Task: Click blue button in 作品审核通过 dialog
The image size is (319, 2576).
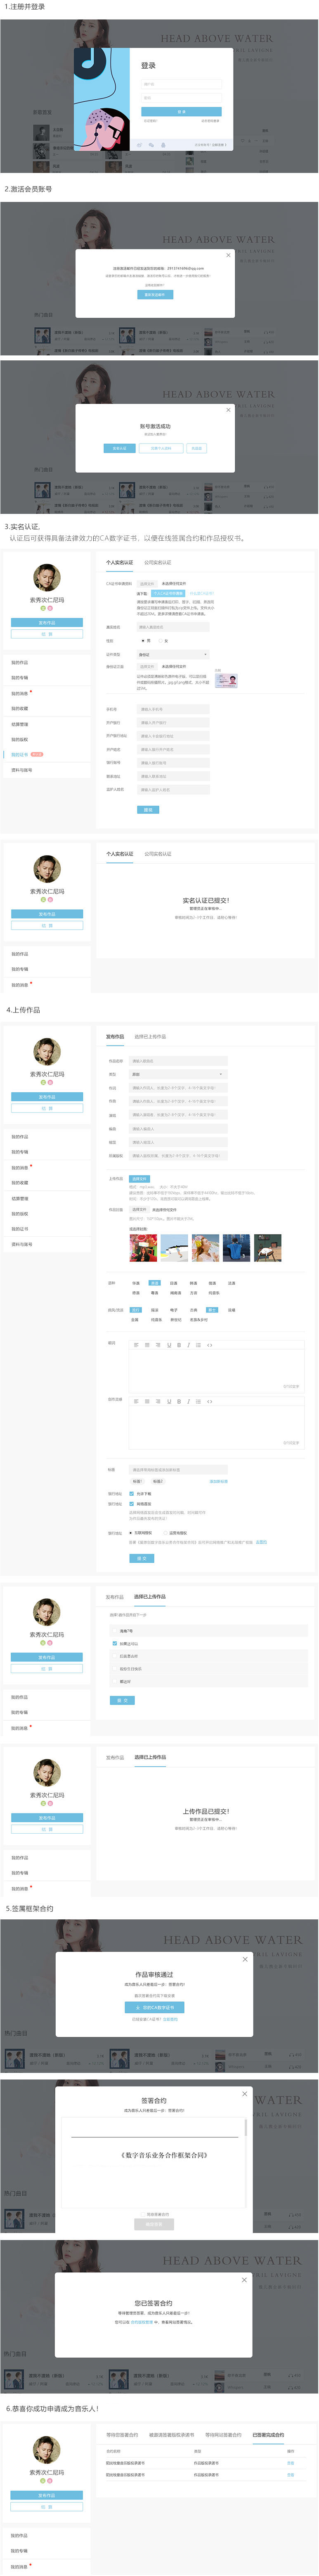Action: pyautogui.click(x=154, y=2007)
